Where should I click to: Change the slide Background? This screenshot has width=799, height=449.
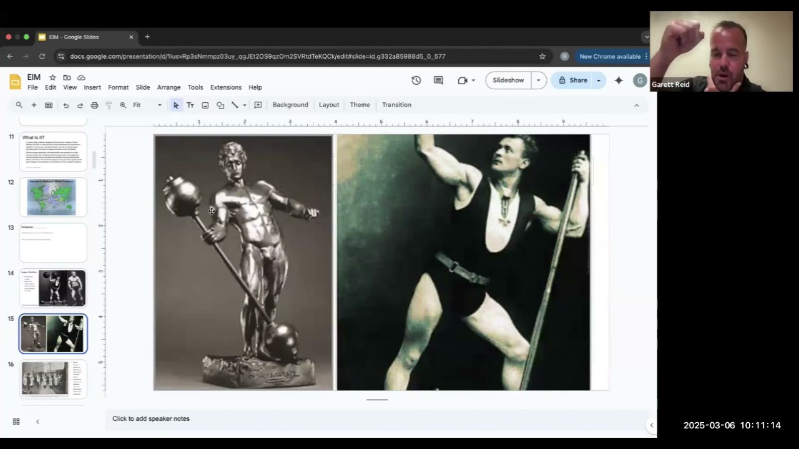pos(290,105)
